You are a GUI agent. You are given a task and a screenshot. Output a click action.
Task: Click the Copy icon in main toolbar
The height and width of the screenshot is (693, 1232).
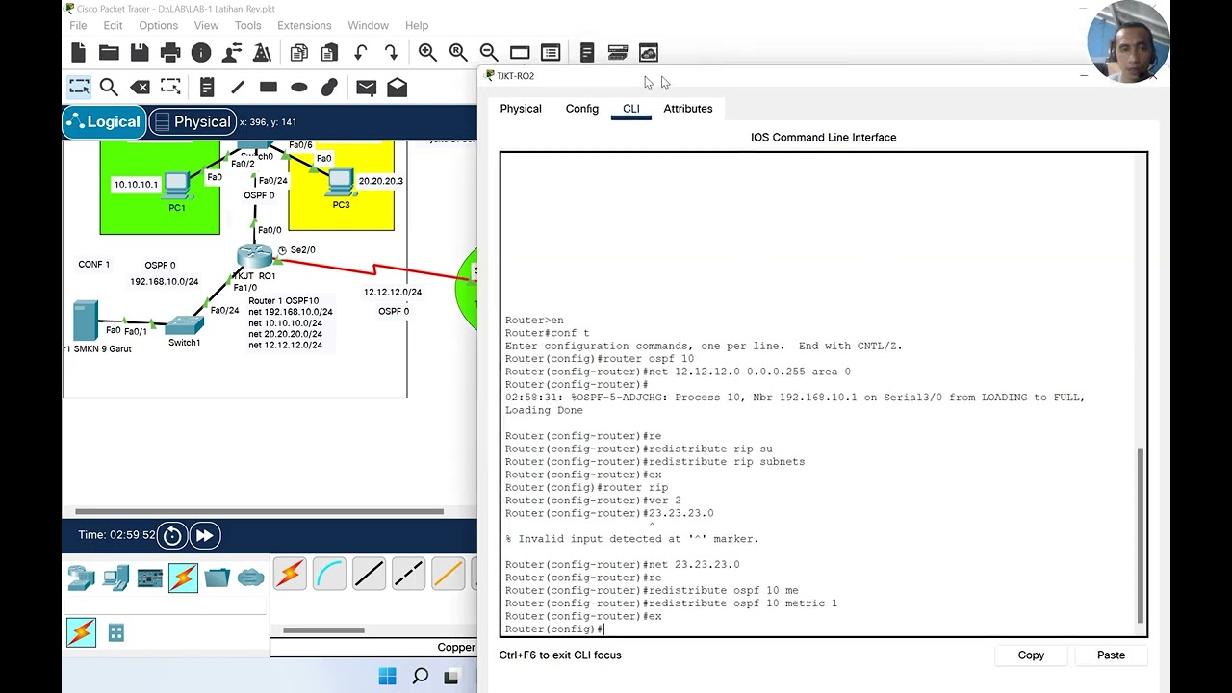tap(299, 53)
